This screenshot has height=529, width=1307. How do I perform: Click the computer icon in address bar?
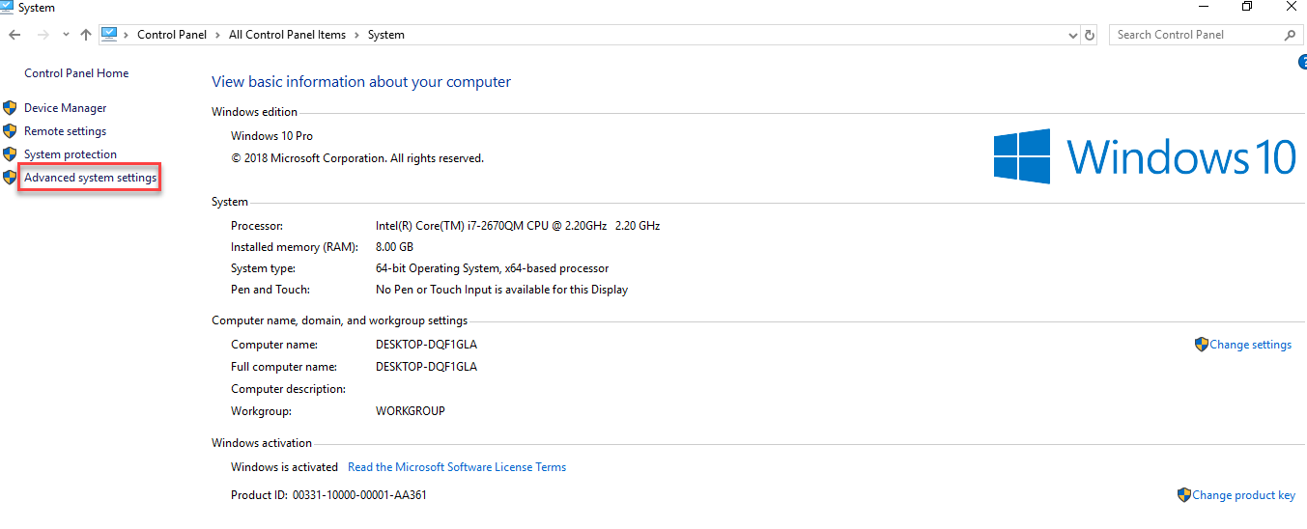pyautogui.click(x=109, y=35)
